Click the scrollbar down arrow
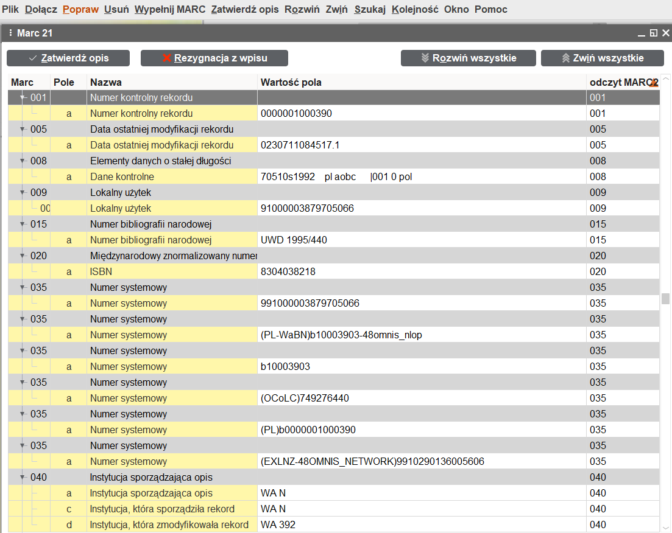Viewport: 672px width, 533px height. tap(665, 528)
